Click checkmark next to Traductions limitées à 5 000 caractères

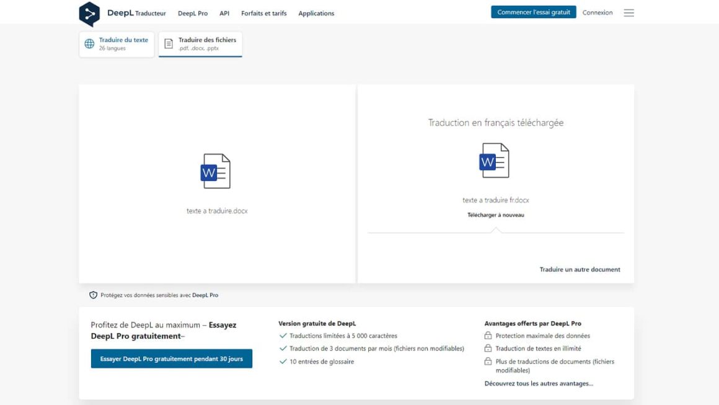point(283,336)
